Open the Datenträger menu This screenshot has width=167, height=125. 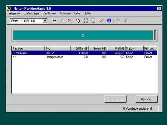[32, 13]
